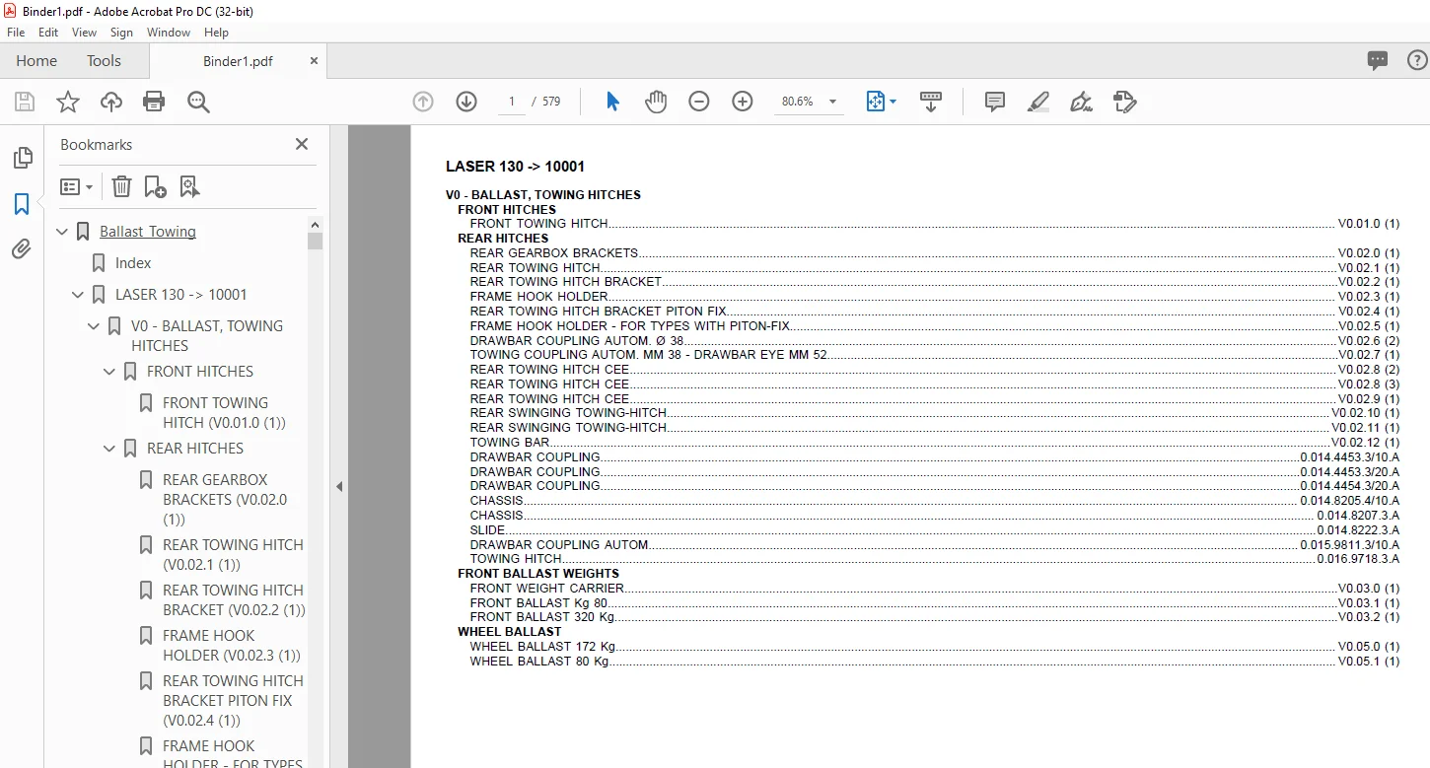Collapse the FRONT HITCHES bookmark
This screenshot has width=1430, height=768.
[110, 372]
